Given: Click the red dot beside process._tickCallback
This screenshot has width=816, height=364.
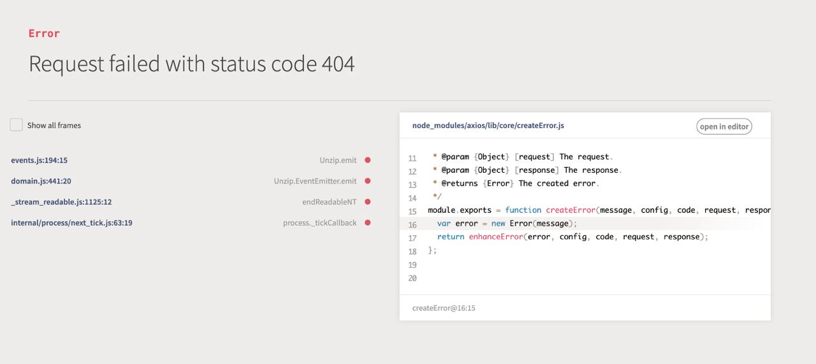Looking at the screenshot, I should click(368, 223).
